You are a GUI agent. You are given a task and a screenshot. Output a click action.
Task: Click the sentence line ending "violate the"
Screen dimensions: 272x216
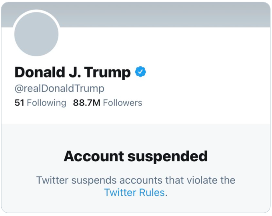pyautogui.click(x=136, y=180)
